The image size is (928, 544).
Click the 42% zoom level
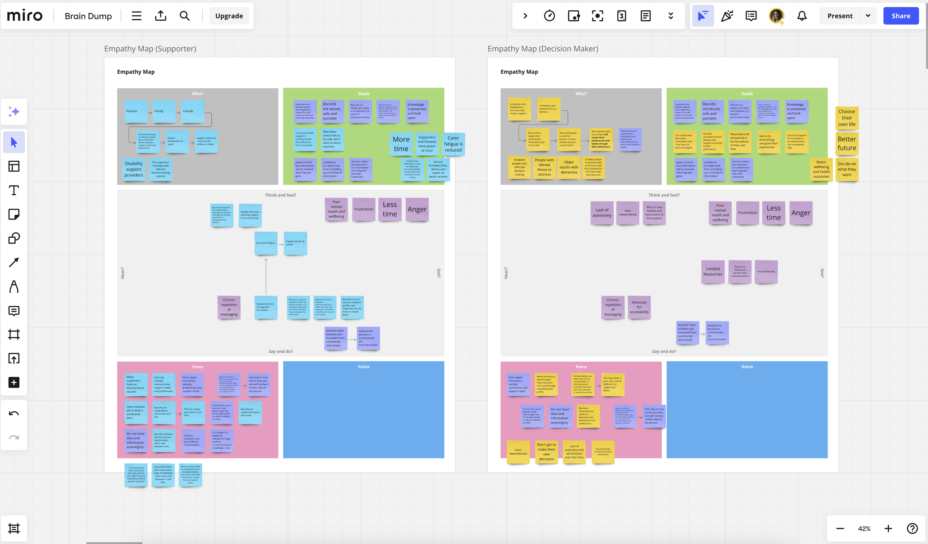(x=864, y=528)
